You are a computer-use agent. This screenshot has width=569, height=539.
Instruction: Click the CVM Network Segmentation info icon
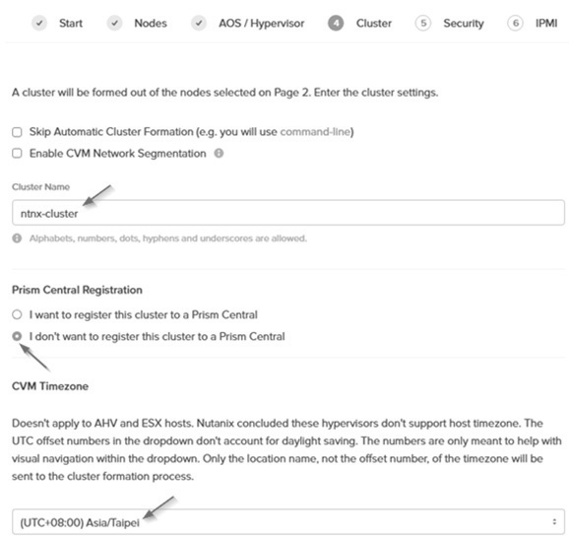point(219,154)
